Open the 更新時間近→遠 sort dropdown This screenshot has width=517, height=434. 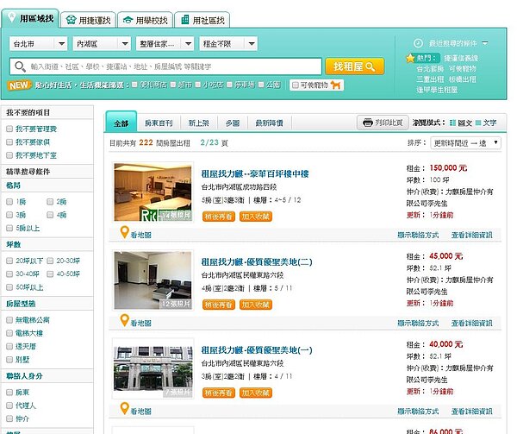point(465,143)
